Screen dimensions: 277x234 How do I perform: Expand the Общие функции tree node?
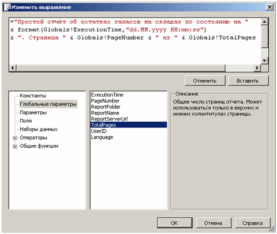(15, 146)
